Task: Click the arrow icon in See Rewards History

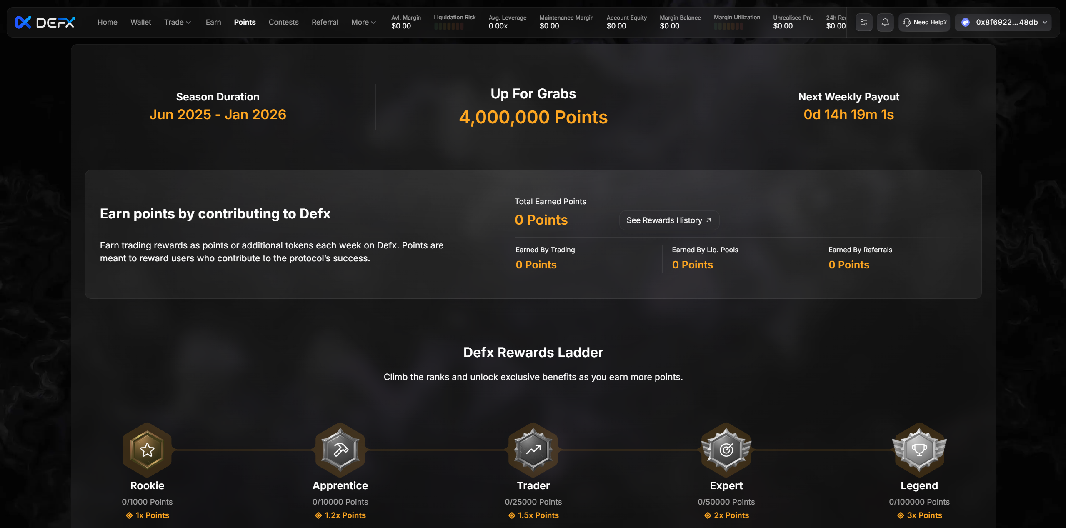Action: 708,220
